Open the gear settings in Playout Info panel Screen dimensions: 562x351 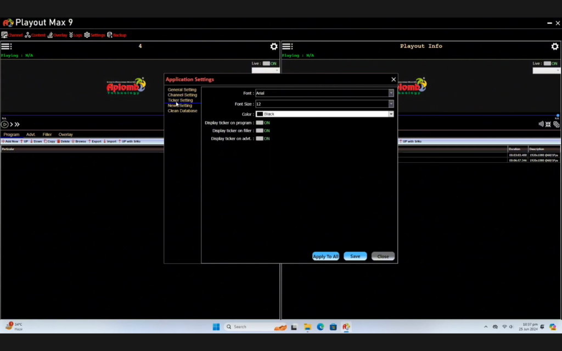click(x=554, y=47)
